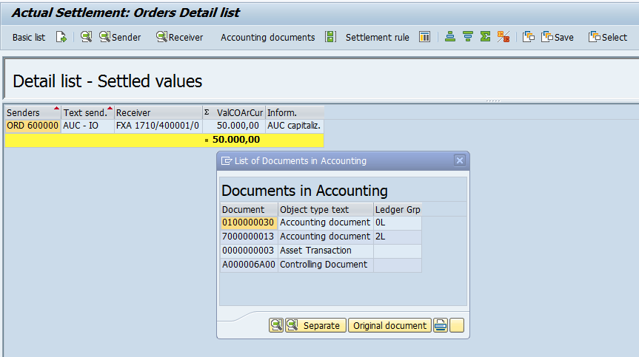The width and height of the screenshot is (639, 357).
Task: Click the Save layout button
Action: 557,37
